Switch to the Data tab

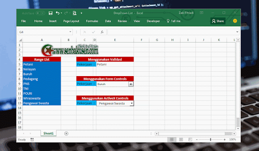[x=108, y=21]
